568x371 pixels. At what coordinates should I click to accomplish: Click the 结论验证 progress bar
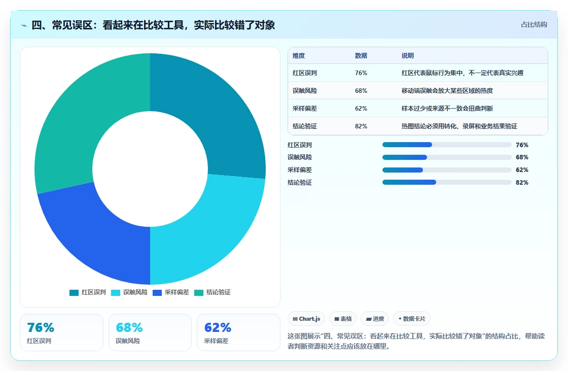point(447,182)
